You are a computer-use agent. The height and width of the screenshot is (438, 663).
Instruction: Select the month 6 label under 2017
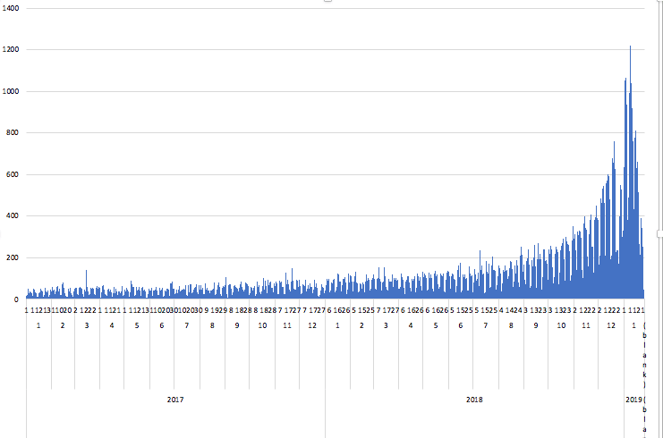point(162,326)
